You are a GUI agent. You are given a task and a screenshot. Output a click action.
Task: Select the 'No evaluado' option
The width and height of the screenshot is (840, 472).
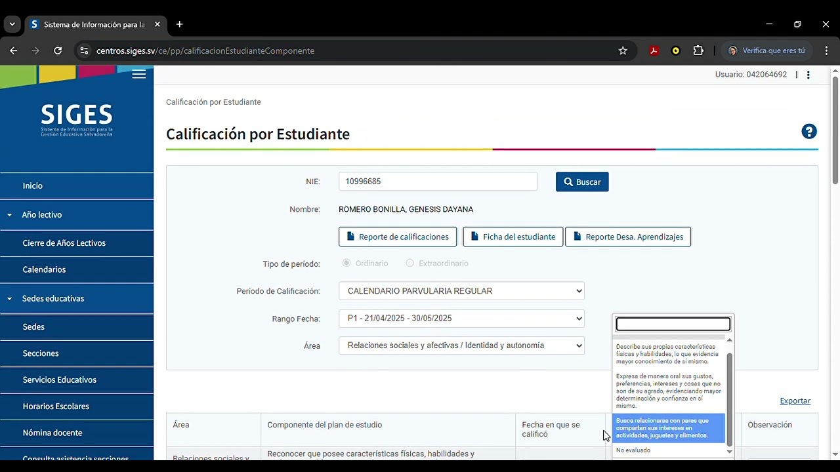(668, 450)
